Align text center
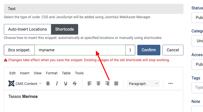 point(98,84)
